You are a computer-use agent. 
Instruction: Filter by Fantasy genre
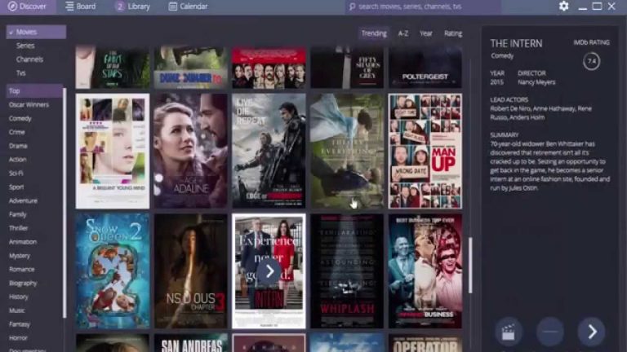coord(20,324)
